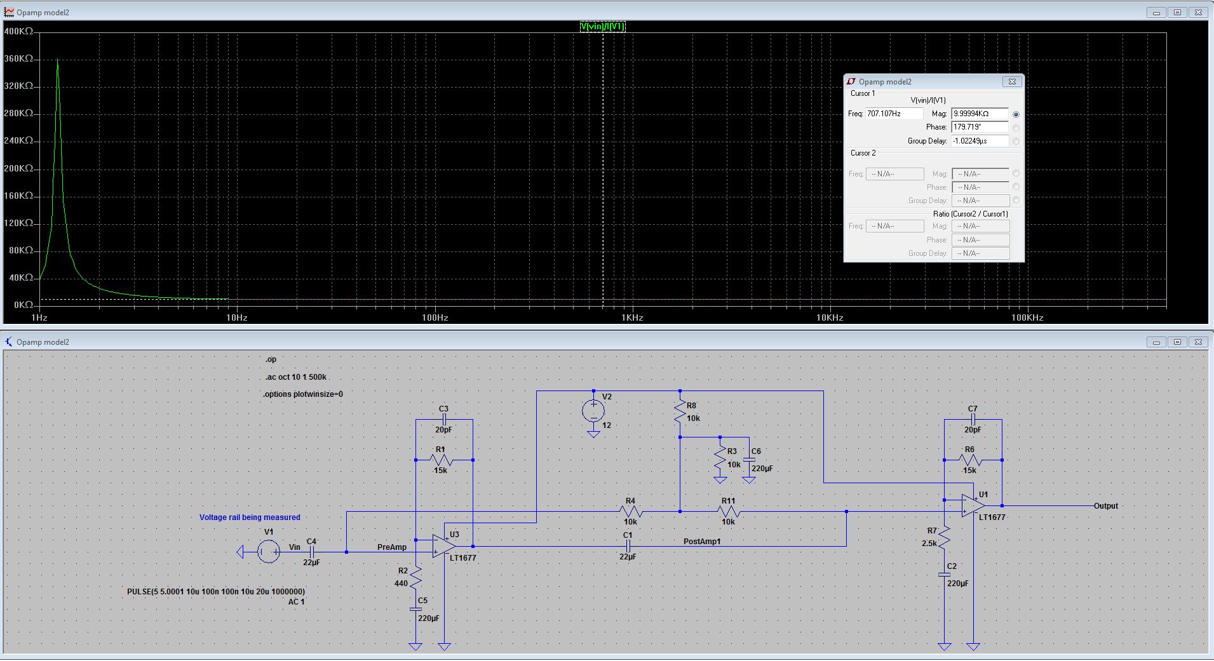
Task: Select the Cursor 1 Group Delay radio button
Action: (1016, 142)
